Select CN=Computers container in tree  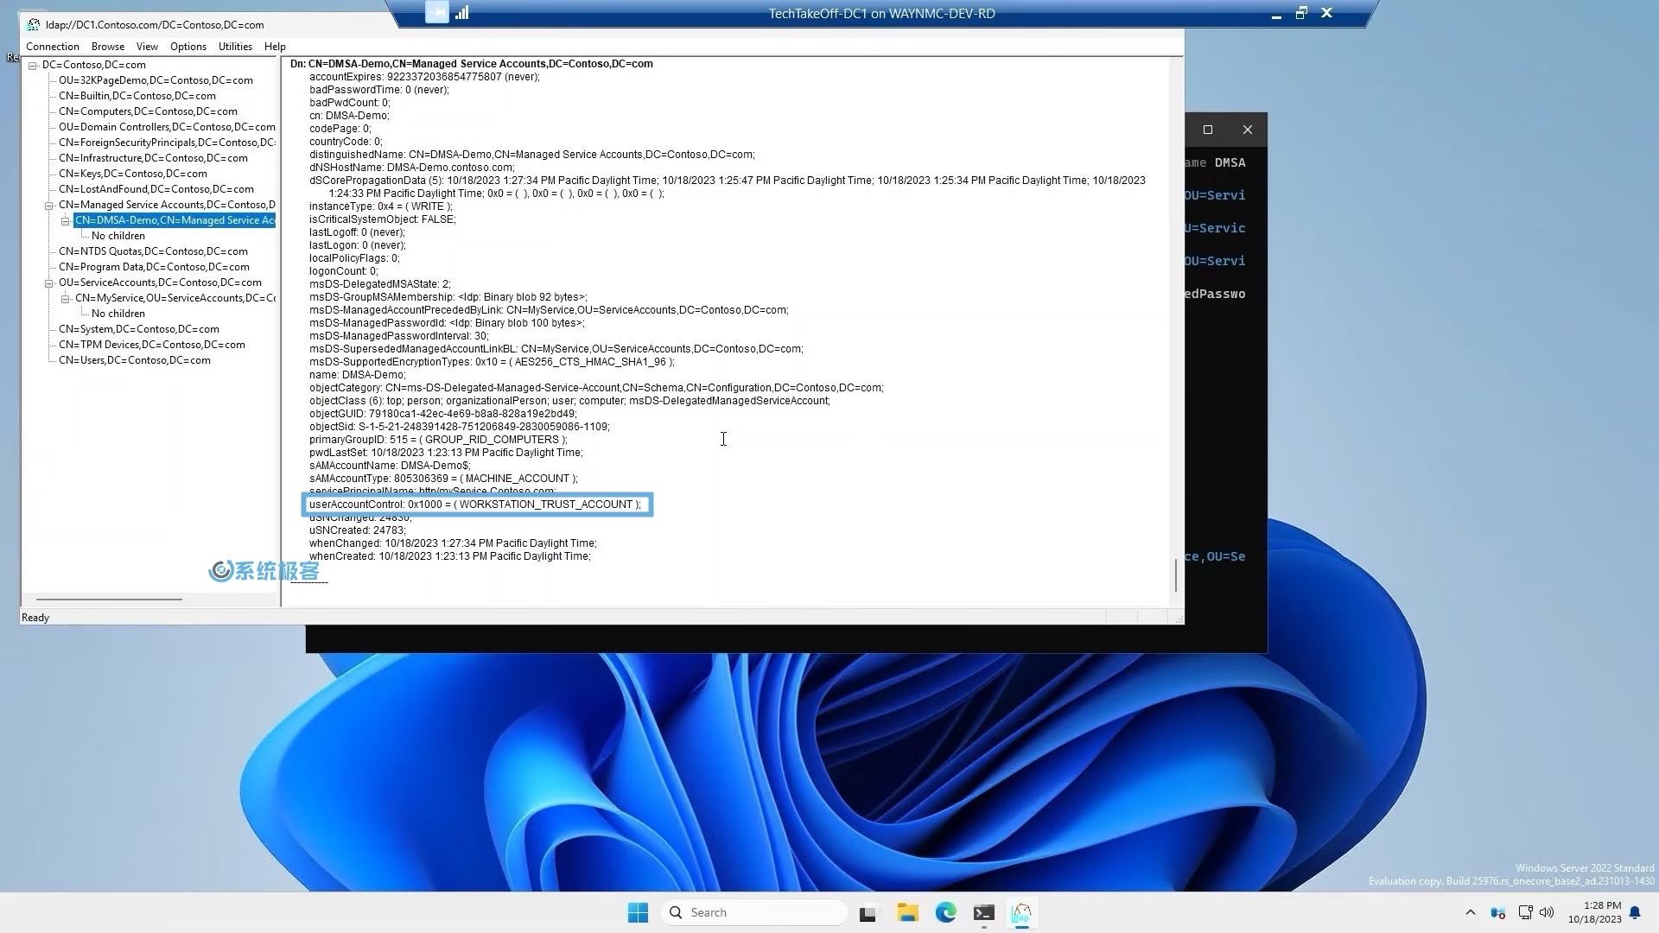[148, 111]
